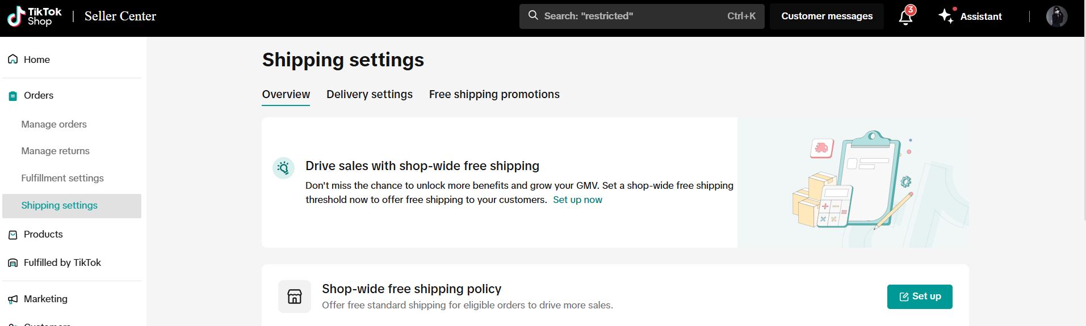Screen dimensions: 1086x326
Task: Click the Home icon in sidebar
Action: click(x=13, y=60)
